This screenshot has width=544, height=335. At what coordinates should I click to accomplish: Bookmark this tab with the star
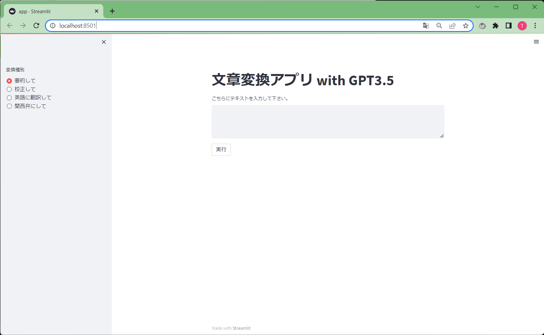click(x=466, y=25)
